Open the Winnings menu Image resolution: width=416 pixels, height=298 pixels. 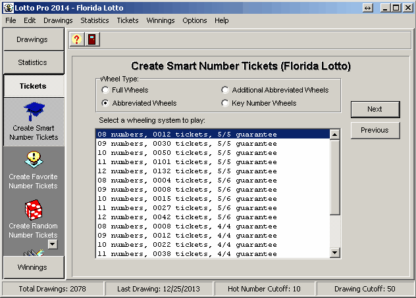click(x=161, y=20)
